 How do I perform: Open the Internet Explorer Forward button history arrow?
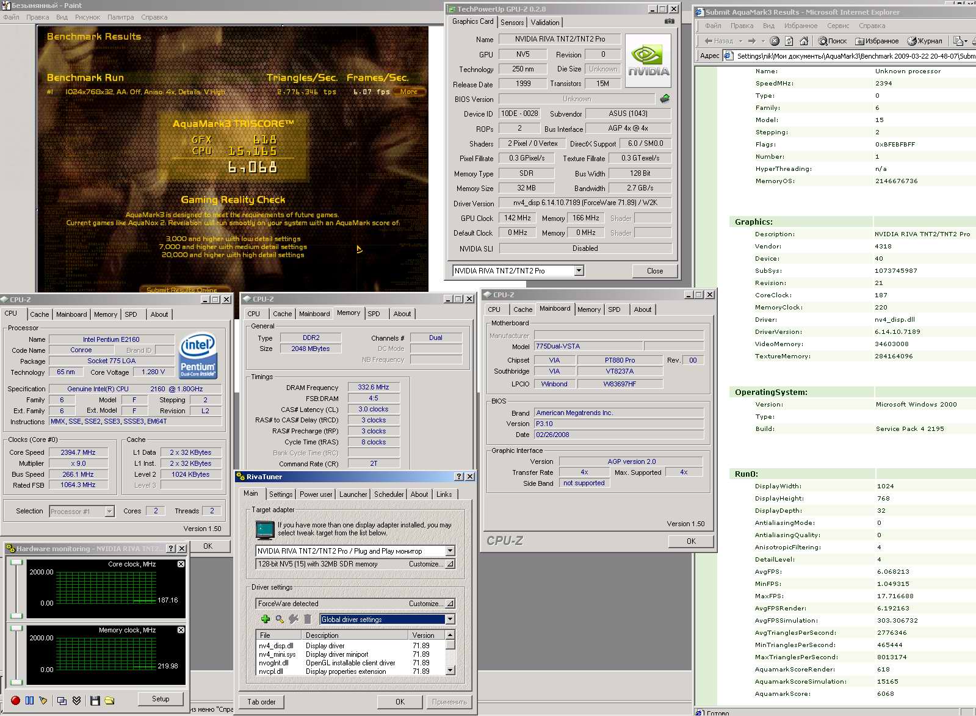coord(762,41)
